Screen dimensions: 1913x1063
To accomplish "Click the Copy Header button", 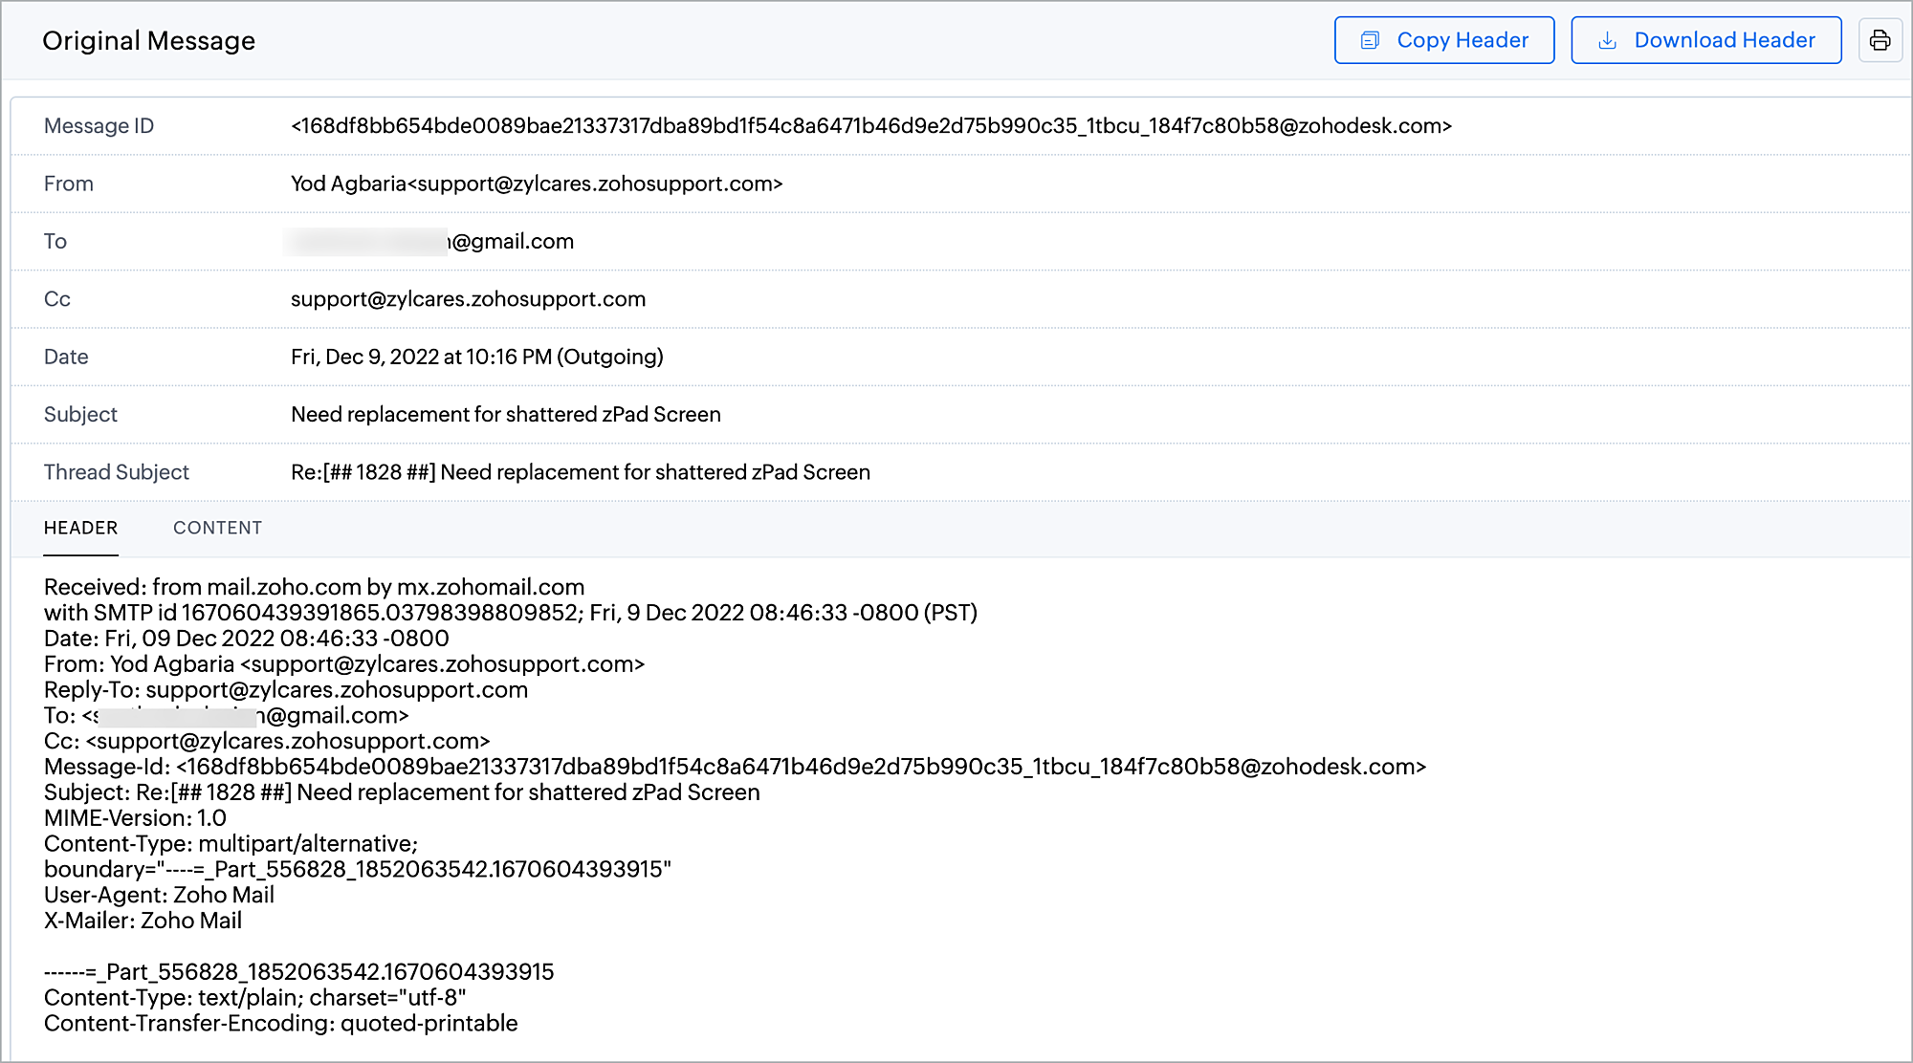I will click(x=1443, y=40).
